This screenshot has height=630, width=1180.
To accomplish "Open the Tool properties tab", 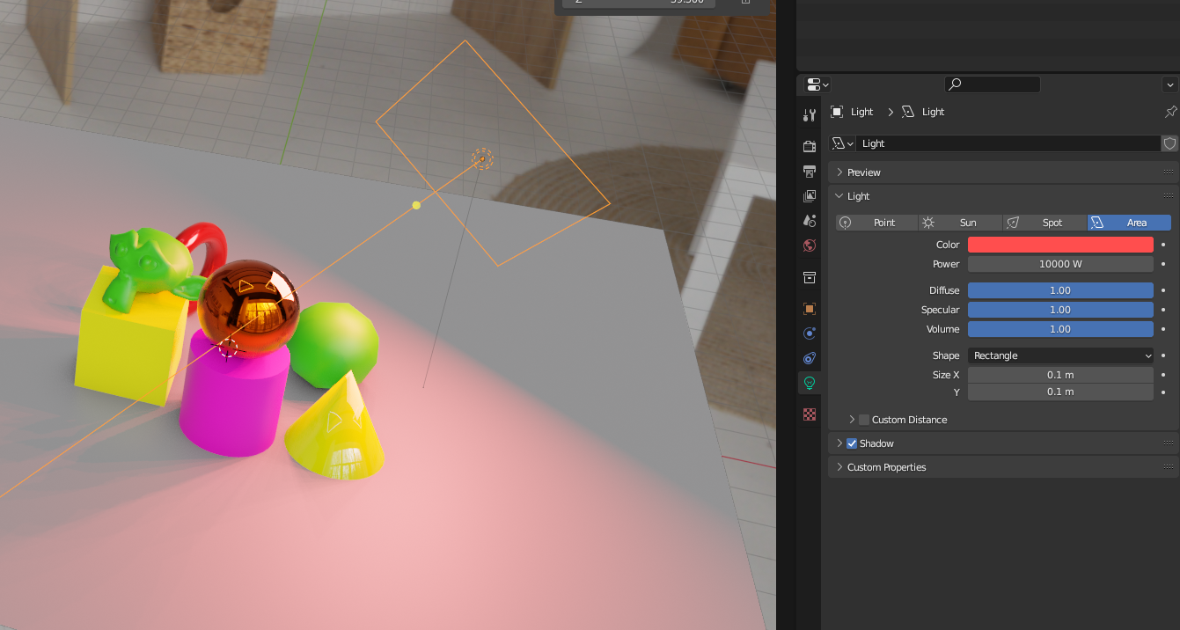I will tap(810, 115).
